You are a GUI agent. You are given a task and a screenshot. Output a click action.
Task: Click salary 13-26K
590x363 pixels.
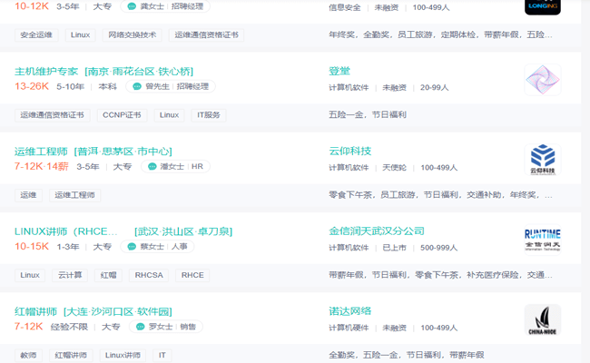point(32,86)
